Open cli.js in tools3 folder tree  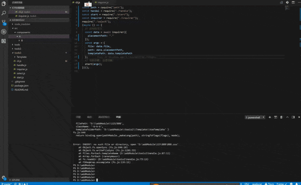pyautogui.click(x=39, y=61)
